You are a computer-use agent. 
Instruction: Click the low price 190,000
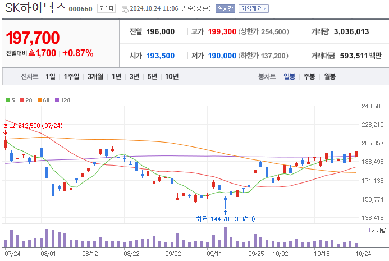[x=222, y=56]
